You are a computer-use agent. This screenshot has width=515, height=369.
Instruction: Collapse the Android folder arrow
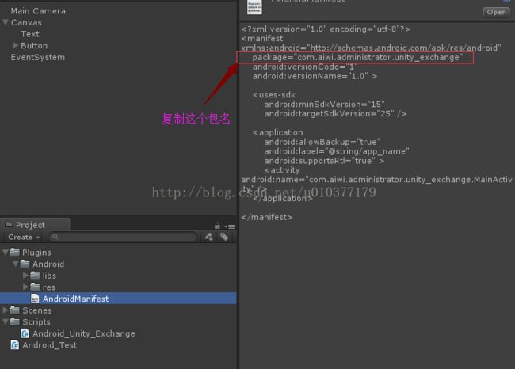(15, 264)
